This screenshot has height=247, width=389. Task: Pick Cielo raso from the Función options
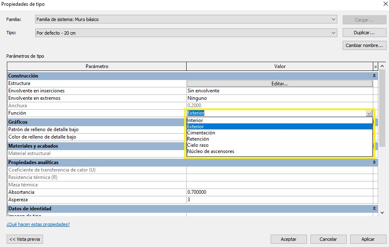198,145
